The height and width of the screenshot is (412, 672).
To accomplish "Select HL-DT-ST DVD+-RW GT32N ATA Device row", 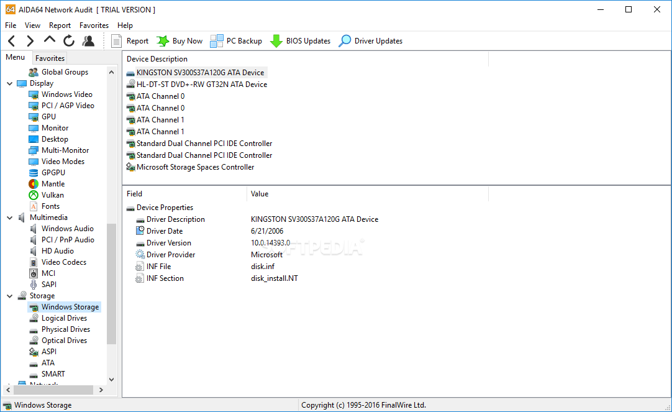I will point(197,85).
